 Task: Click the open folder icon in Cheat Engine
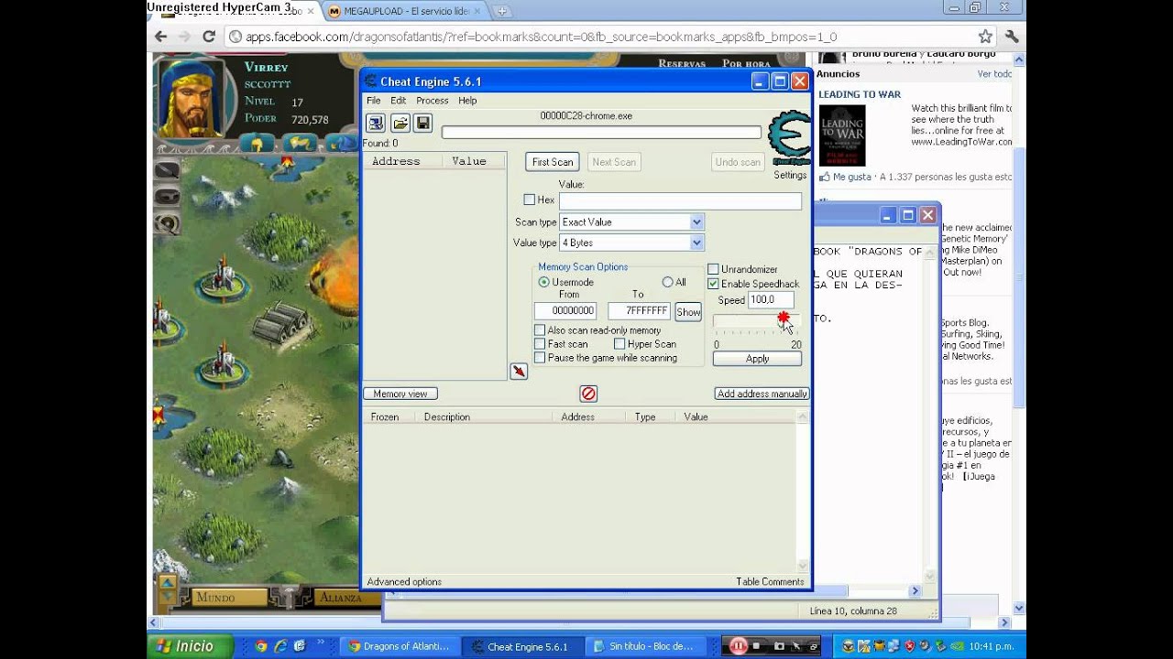pos(400,123)
